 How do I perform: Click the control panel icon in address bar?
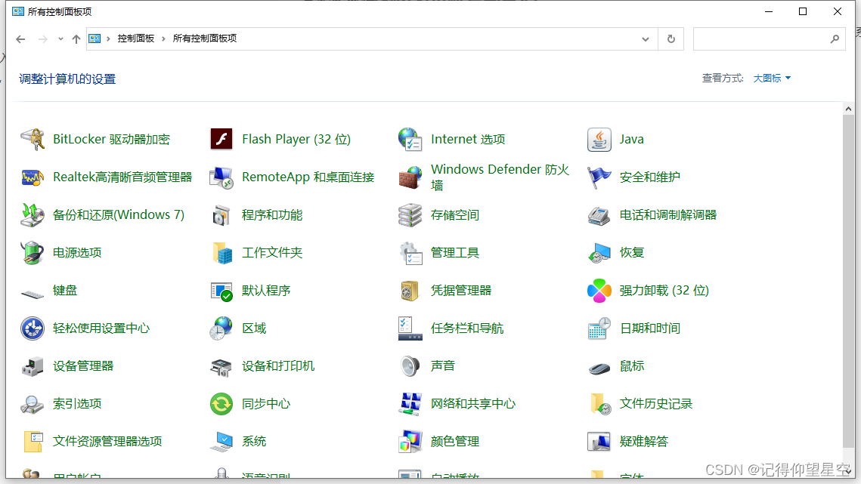click(94, 39)
